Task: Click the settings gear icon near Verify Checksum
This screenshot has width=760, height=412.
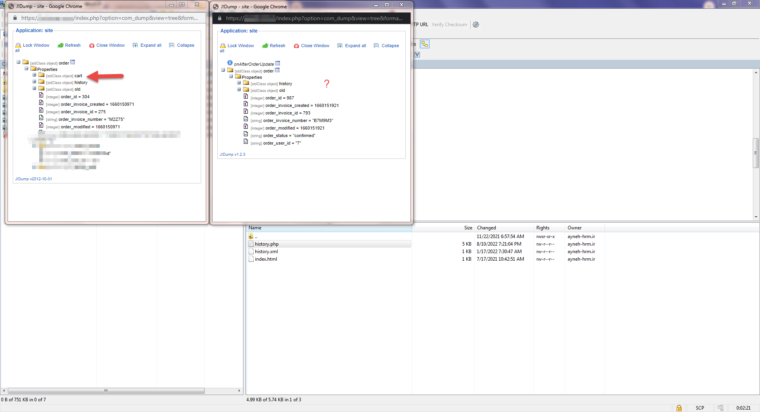Action: click(x=476, y=25)
